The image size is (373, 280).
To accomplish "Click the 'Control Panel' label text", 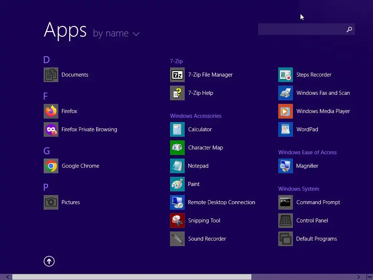I will (x=312, y=221).
